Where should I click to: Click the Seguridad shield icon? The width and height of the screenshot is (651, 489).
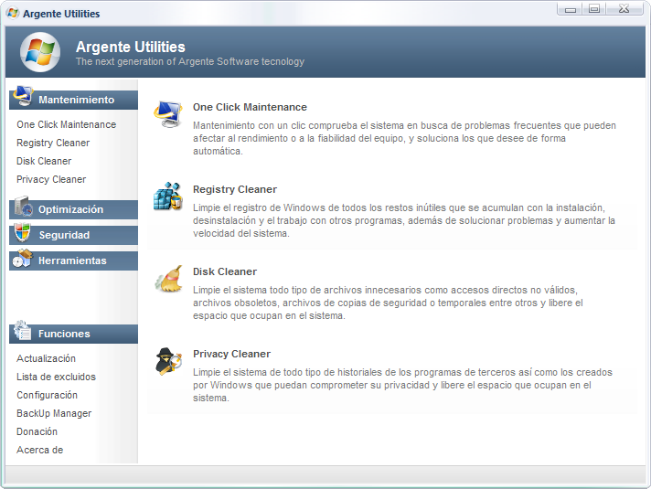[x=22, y=234]
